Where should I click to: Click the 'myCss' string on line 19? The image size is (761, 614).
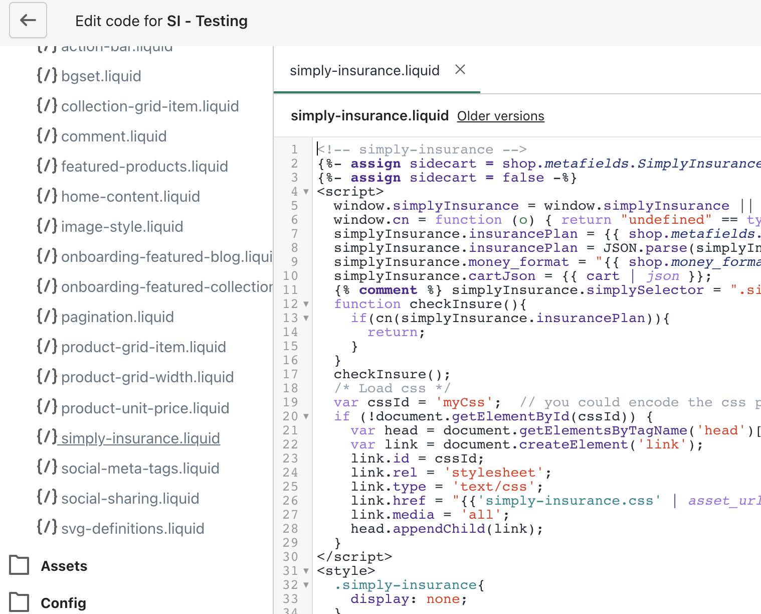click(464, 402)
